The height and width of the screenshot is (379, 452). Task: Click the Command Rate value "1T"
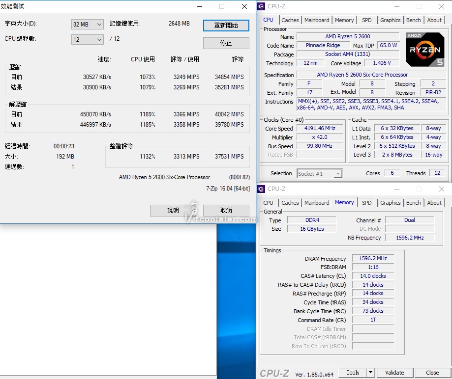tap(373, 320)
